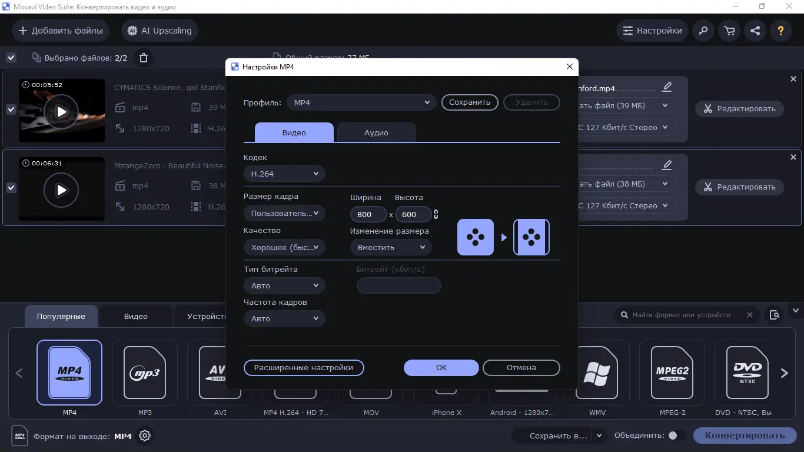Start conversion with the Конвертировать button
This screenshot has height=452, width=804.
click(745, 436)
